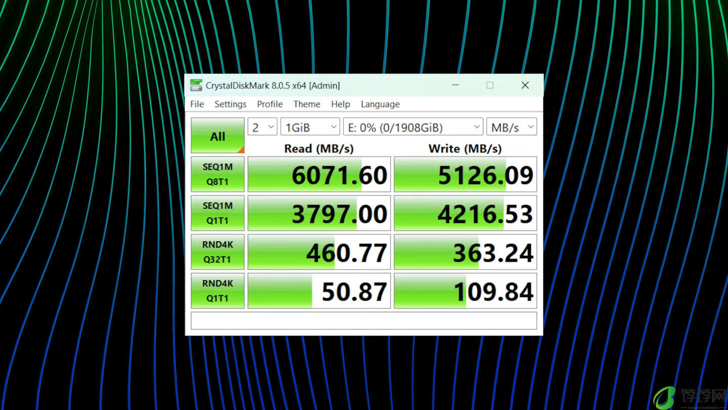This screenshot has width=728, height=410.
Task: Click the 460.77 random read result
Action: [x=319, y=252]
